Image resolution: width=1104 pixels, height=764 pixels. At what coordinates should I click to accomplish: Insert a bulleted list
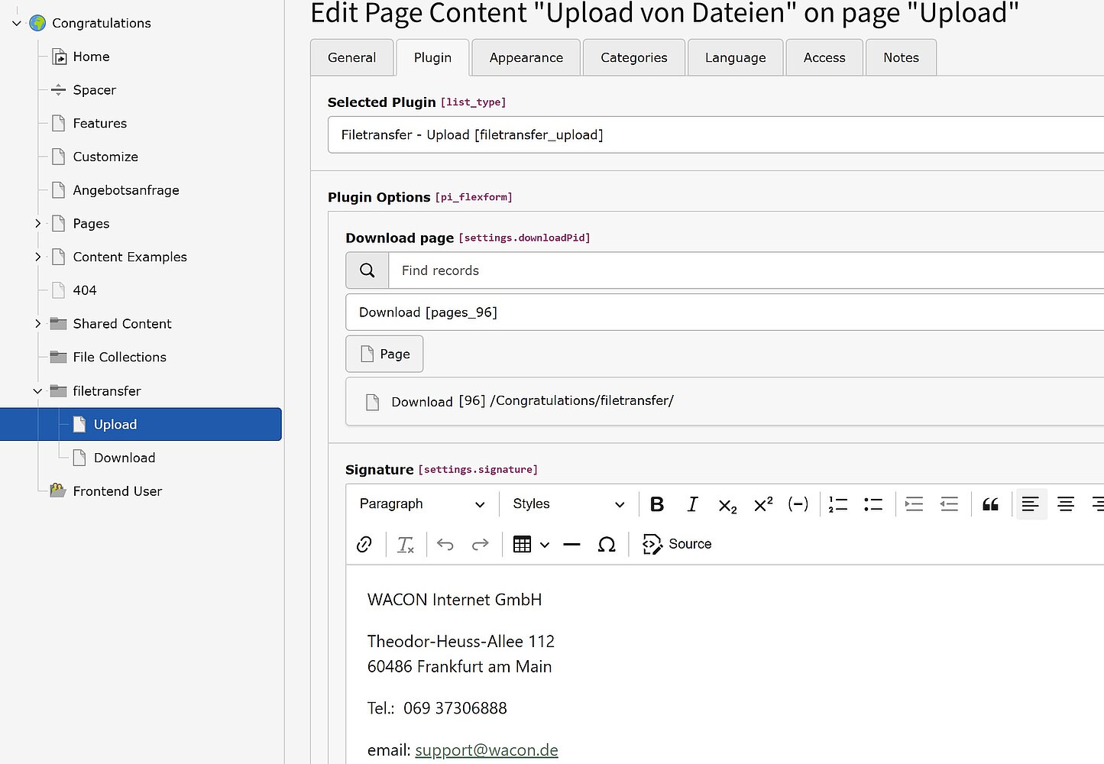click(x=873, y=504)
